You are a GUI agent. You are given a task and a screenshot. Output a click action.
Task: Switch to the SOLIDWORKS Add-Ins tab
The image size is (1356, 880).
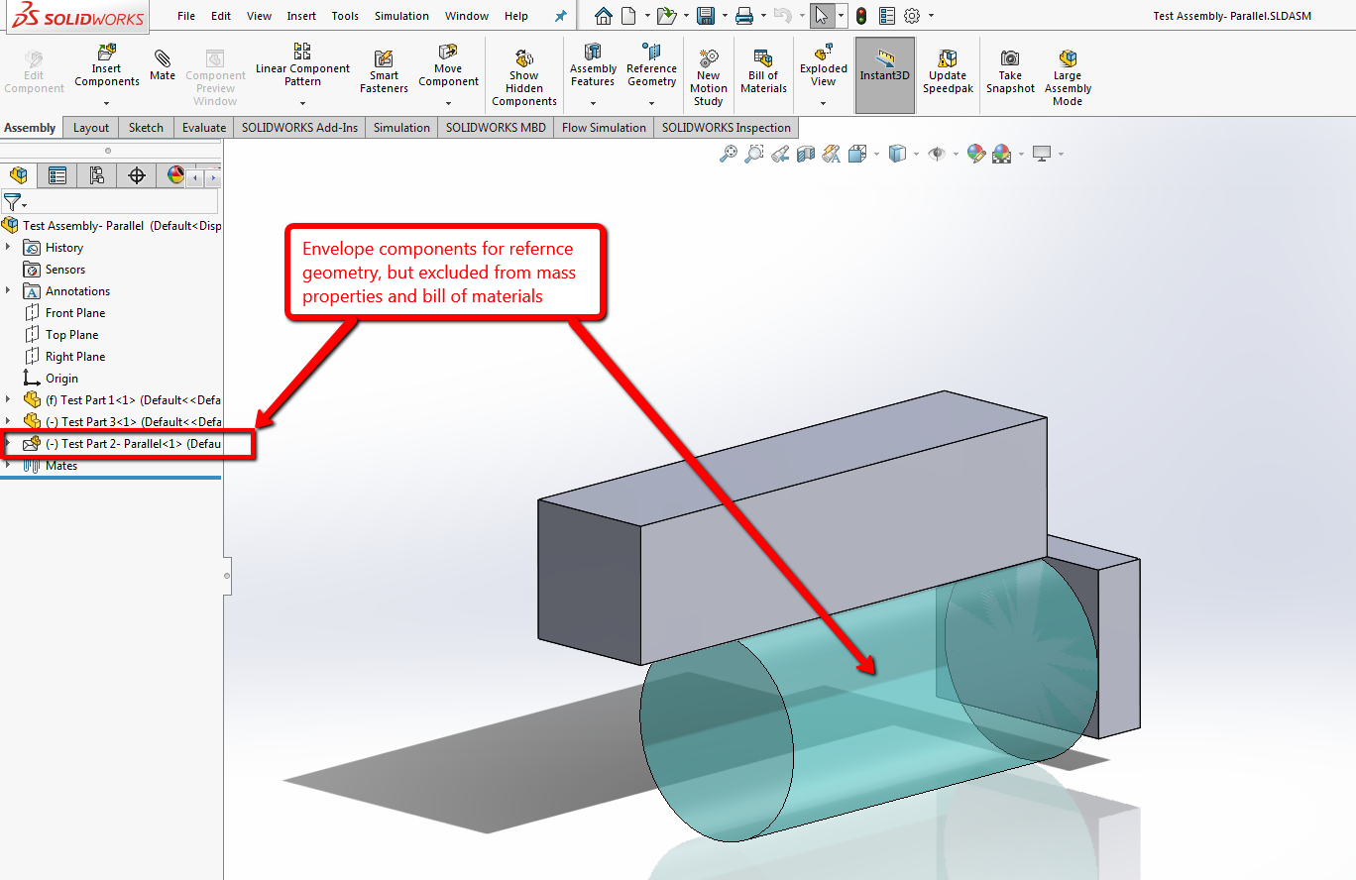tap(299, 128)
